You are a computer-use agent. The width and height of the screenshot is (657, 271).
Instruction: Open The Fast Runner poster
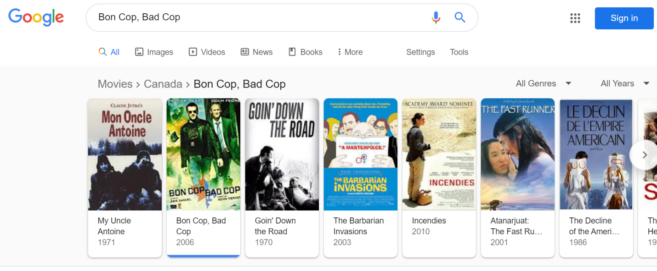(x=518, y=155)
